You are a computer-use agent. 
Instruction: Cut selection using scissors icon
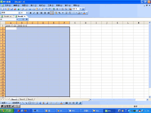pyautogui.click(x=30, y=9)
